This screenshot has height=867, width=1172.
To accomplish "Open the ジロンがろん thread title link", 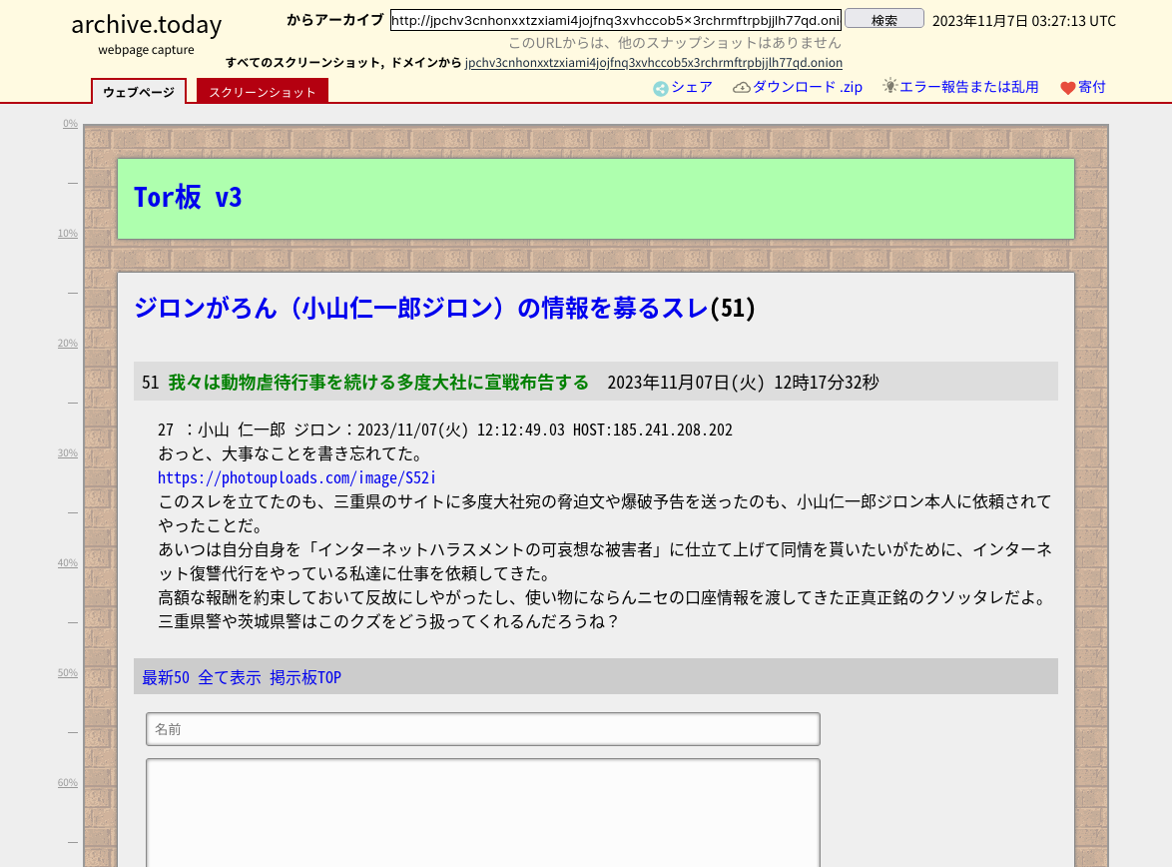I will 420,308.
